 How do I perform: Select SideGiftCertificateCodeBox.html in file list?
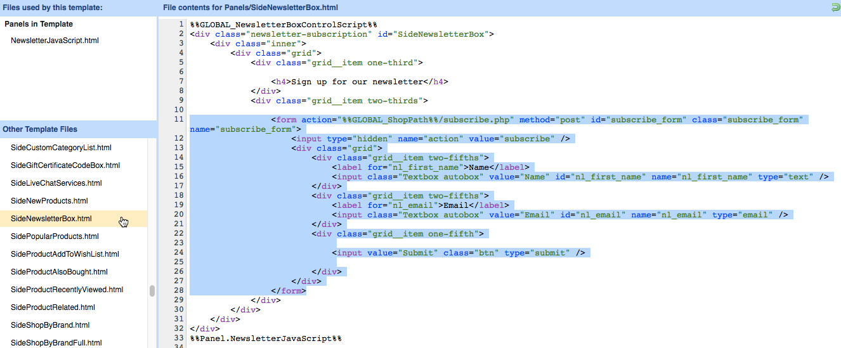click(65, 165)
